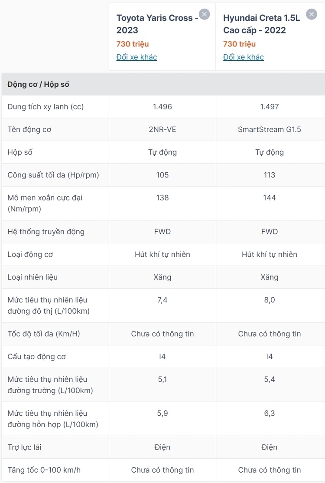The height and width of the screenshot is (483, 325).
Task: Click the 'Công suất tối đa (Hp/rpm)' label
Action: (53, 175)
